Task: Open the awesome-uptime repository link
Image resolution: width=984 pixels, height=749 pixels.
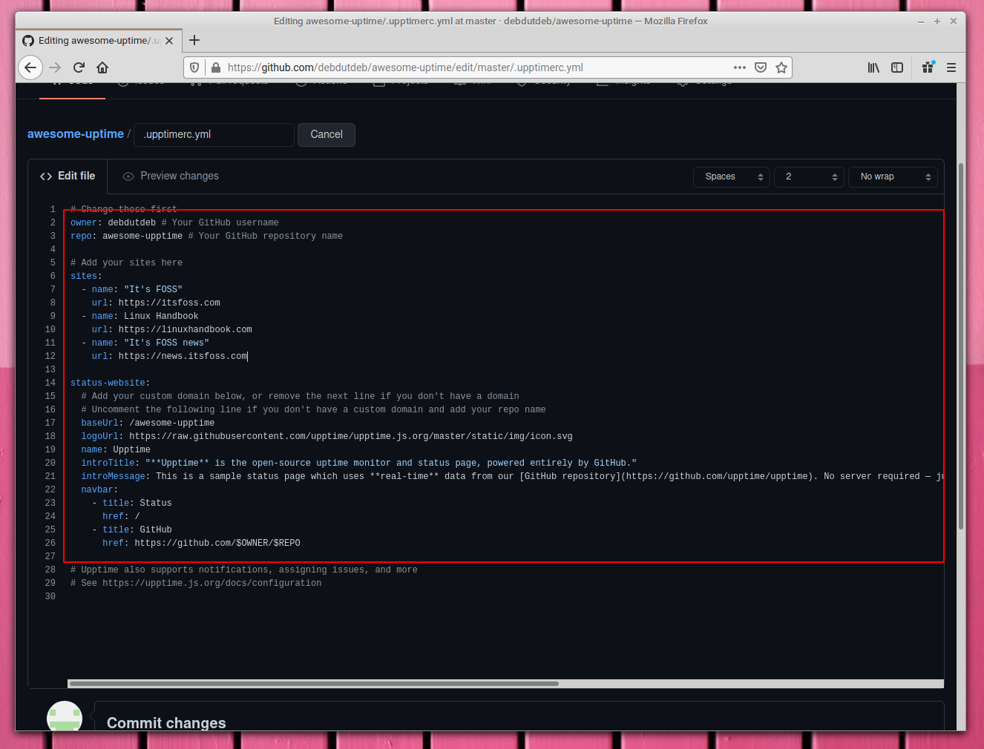Action: (x=75, y=134)
